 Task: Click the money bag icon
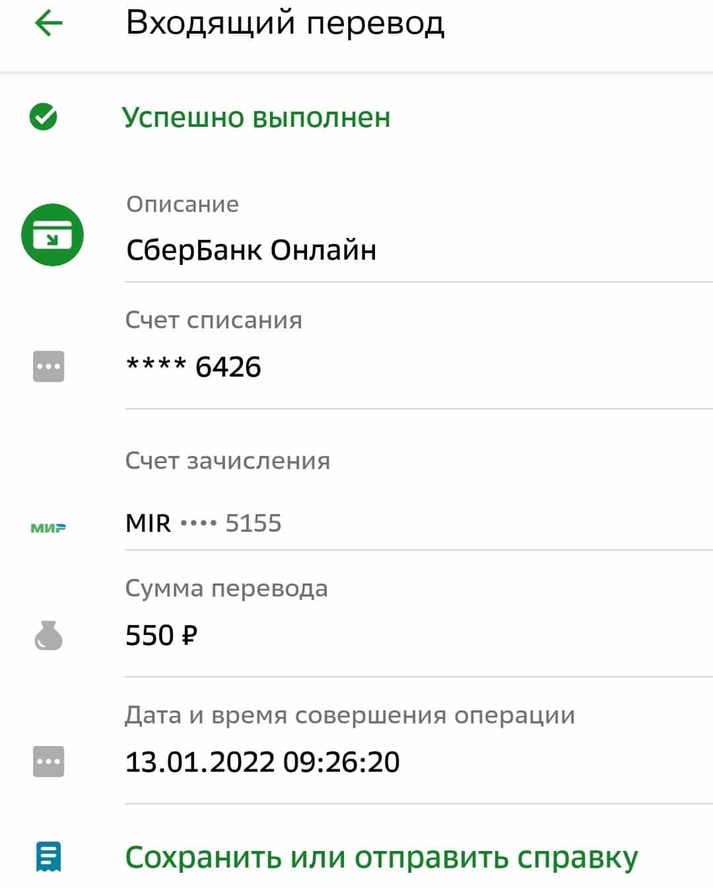(x=48, y=636)
